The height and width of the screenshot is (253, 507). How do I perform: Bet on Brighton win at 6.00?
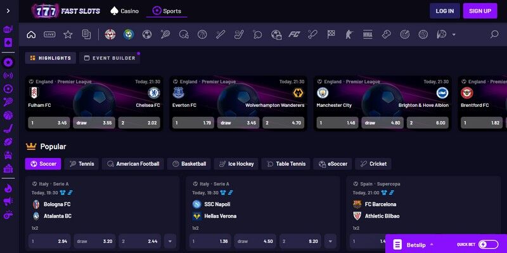coord(427,123)
